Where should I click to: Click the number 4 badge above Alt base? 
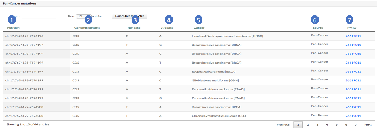(x=169, y=20)
